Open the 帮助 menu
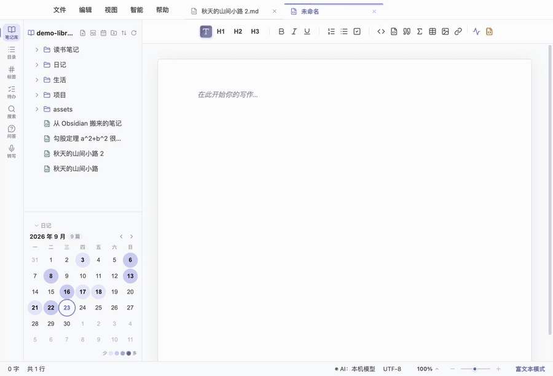Viewport: 553px width, 376px height. click(x=163, y=10)
